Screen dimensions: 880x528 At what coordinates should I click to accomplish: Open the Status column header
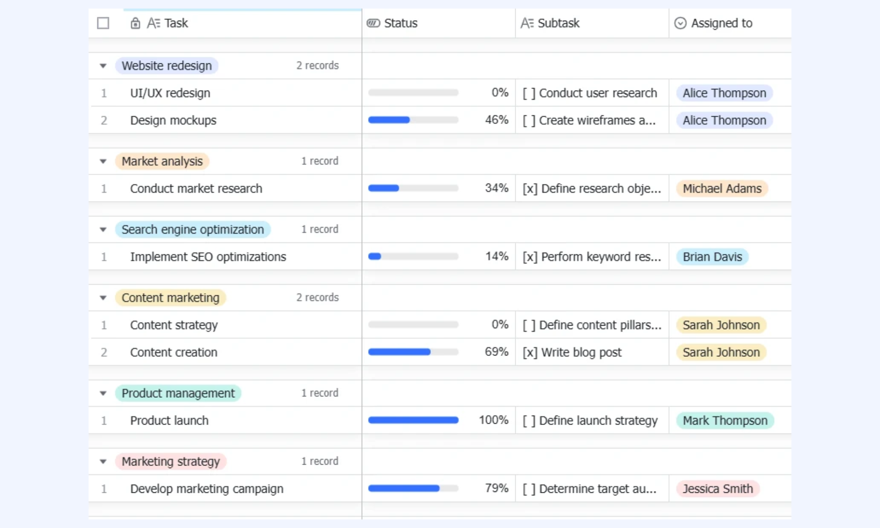(438, 23)
